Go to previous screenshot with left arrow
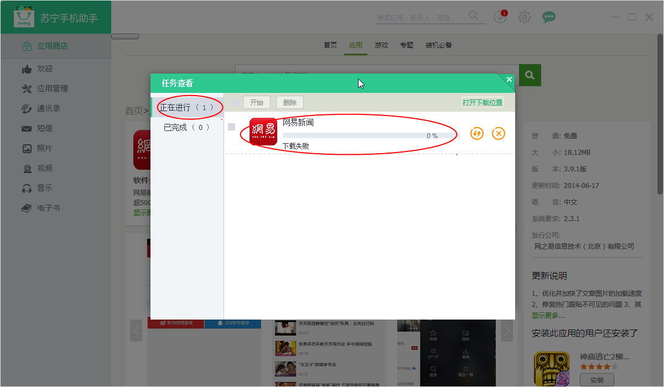 pos(136,331)
